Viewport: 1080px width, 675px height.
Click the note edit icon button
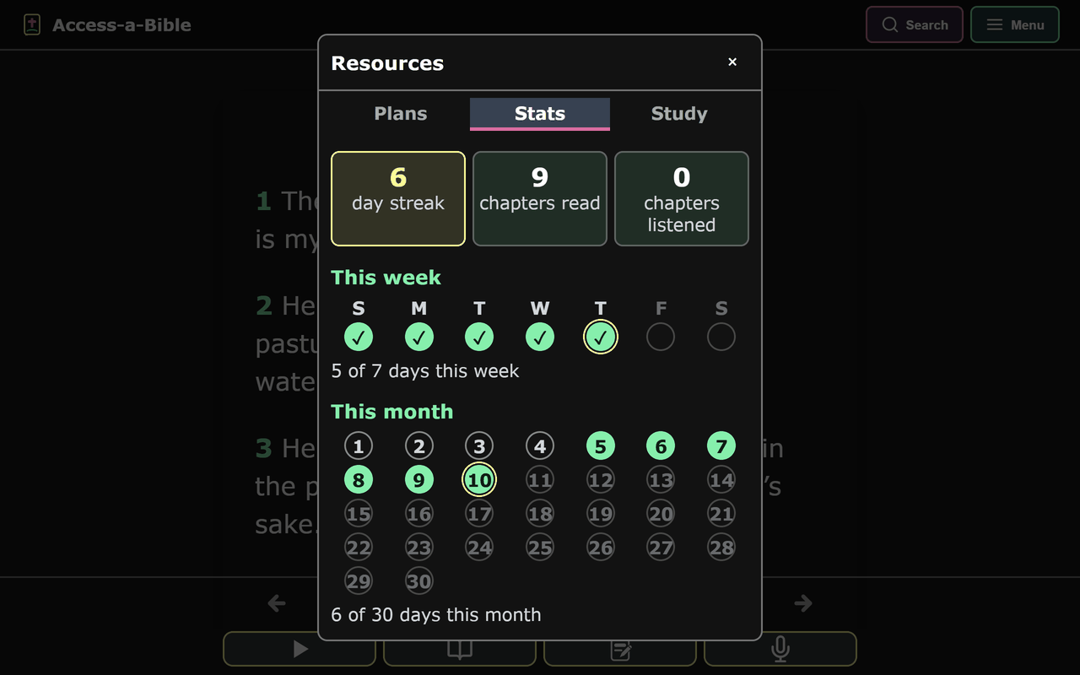click(620, 649)
